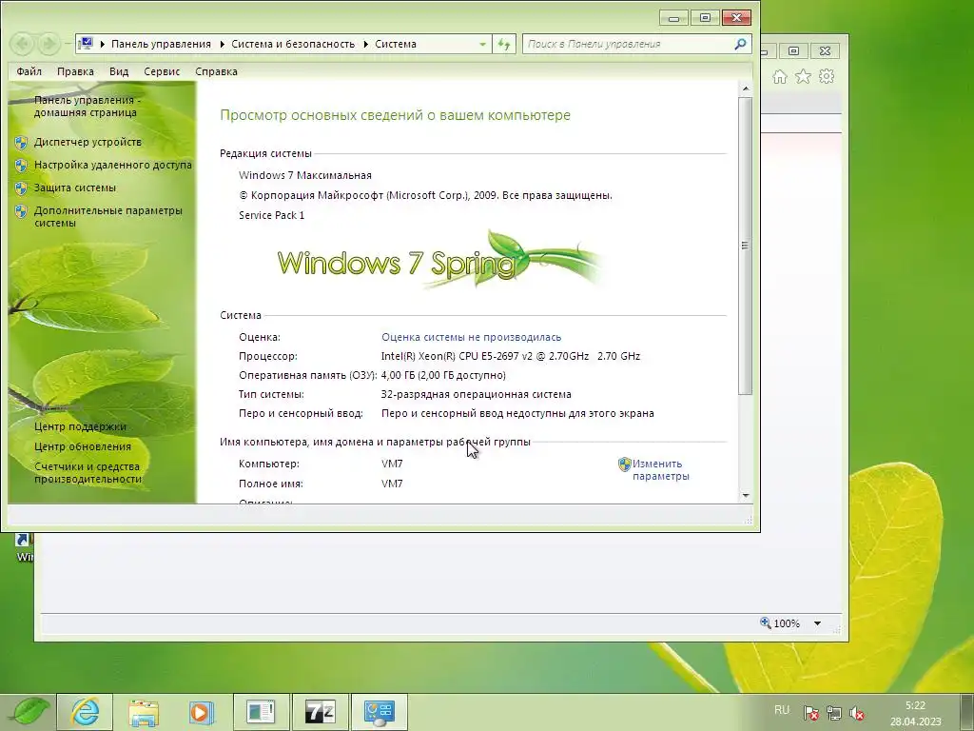Click RU language indicator in tray
Image resolution: width=974 pixels, height=731 pixels.
tap(782, 710)
